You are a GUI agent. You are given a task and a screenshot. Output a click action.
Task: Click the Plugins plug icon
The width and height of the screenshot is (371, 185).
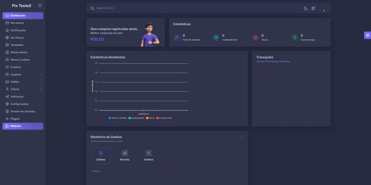[x=7, y=119]
